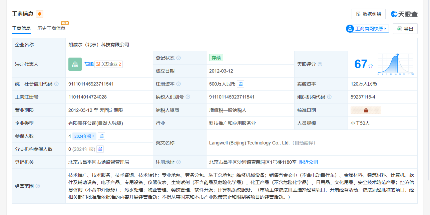Click help icon next to 天眼评分
Screen dimensions: 430x215
click(x=320, y=64)
